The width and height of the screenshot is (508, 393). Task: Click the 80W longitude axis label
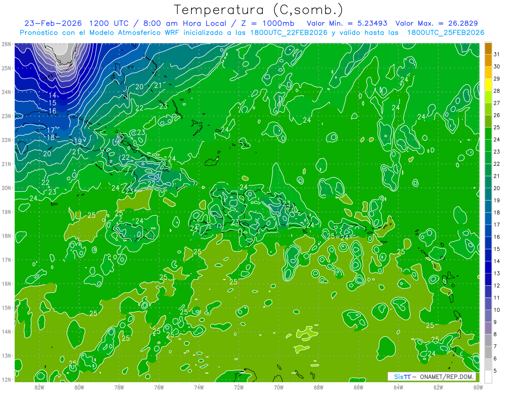tap(79, 387)
